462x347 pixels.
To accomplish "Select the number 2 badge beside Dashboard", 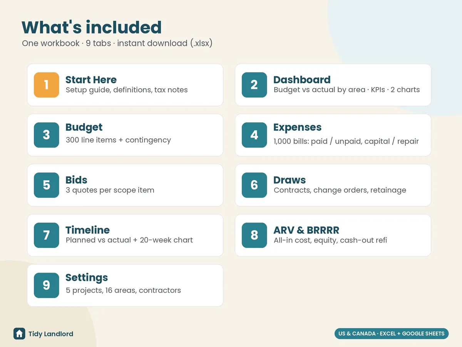I will point(254,85).
